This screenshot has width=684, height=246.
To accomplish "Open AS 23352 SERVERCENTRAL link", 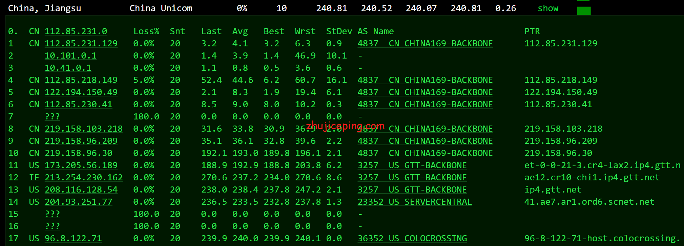I will (x=415, y=202).
